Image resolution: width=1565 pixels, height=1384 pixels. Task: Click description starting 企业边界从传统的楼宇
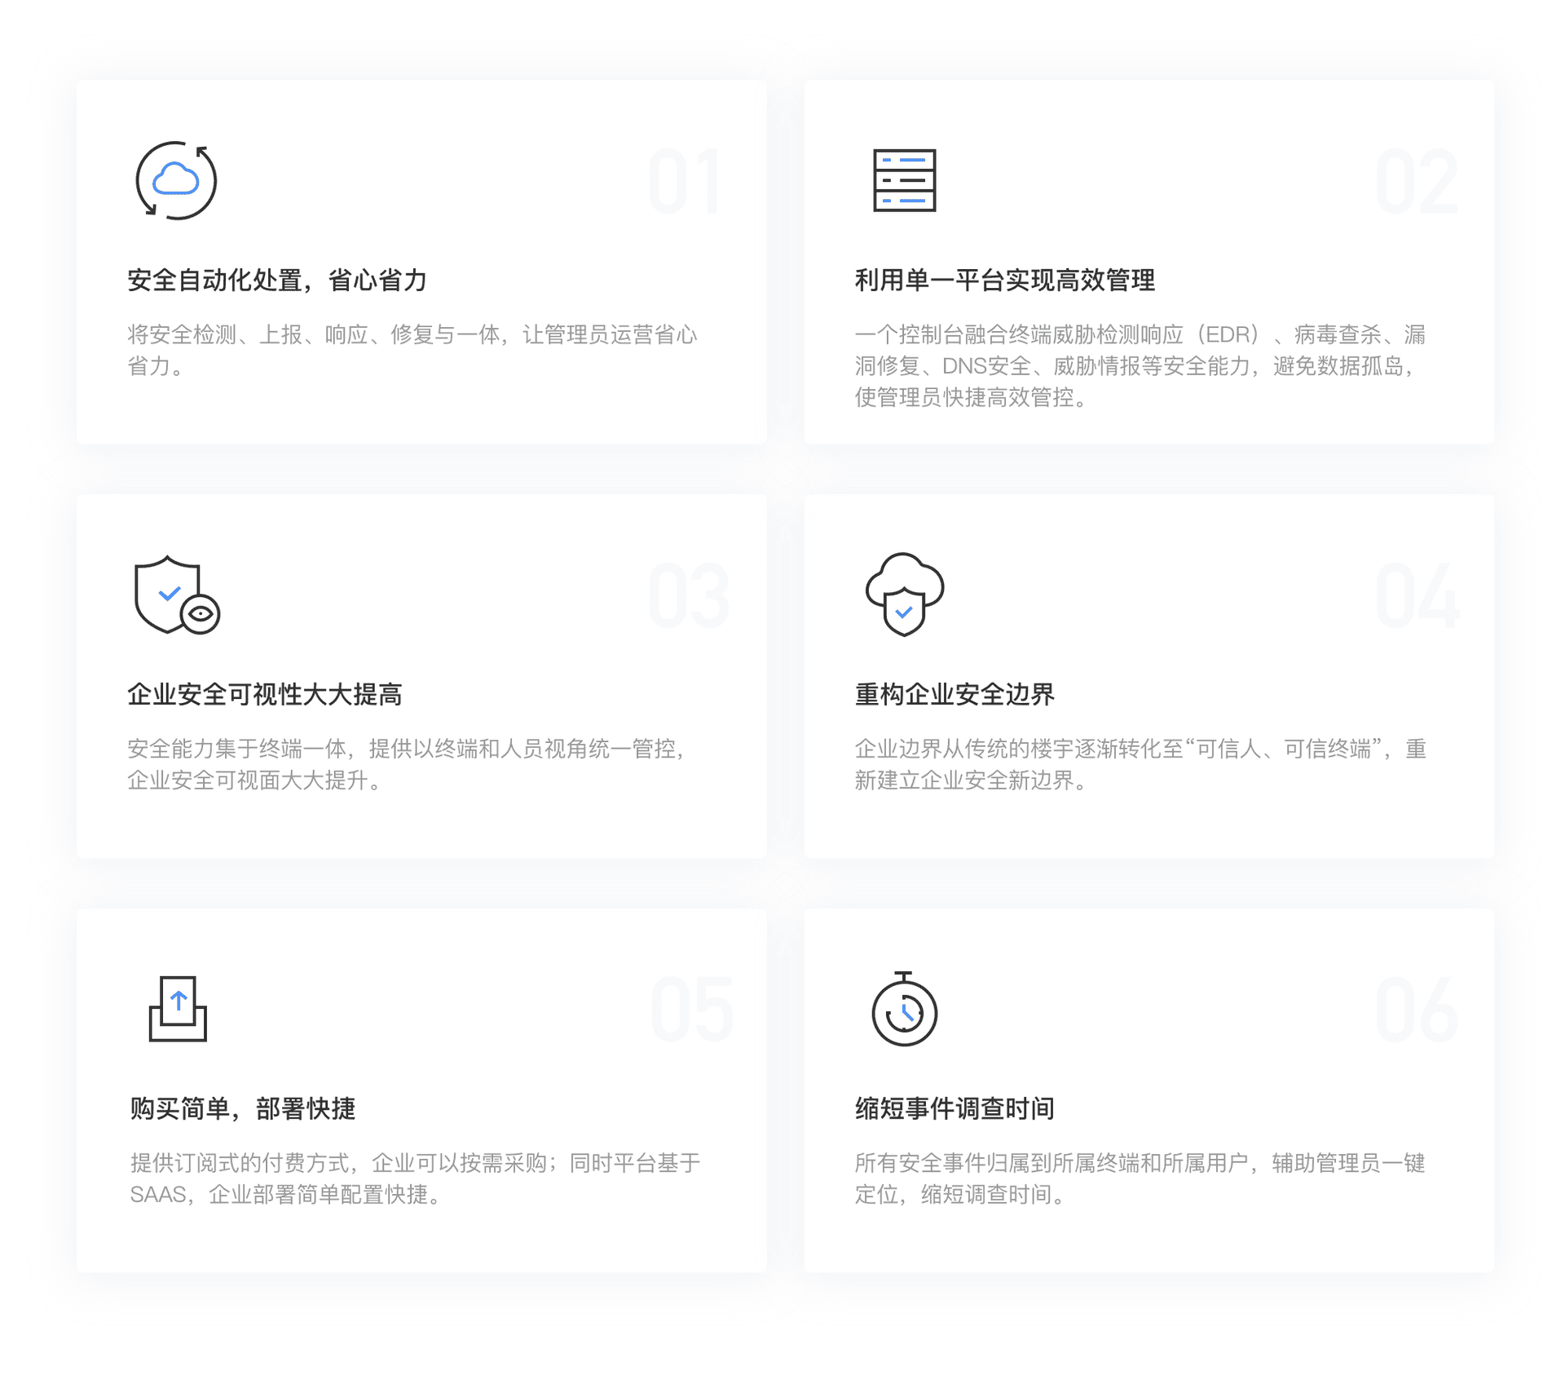tap(1140, 765)
